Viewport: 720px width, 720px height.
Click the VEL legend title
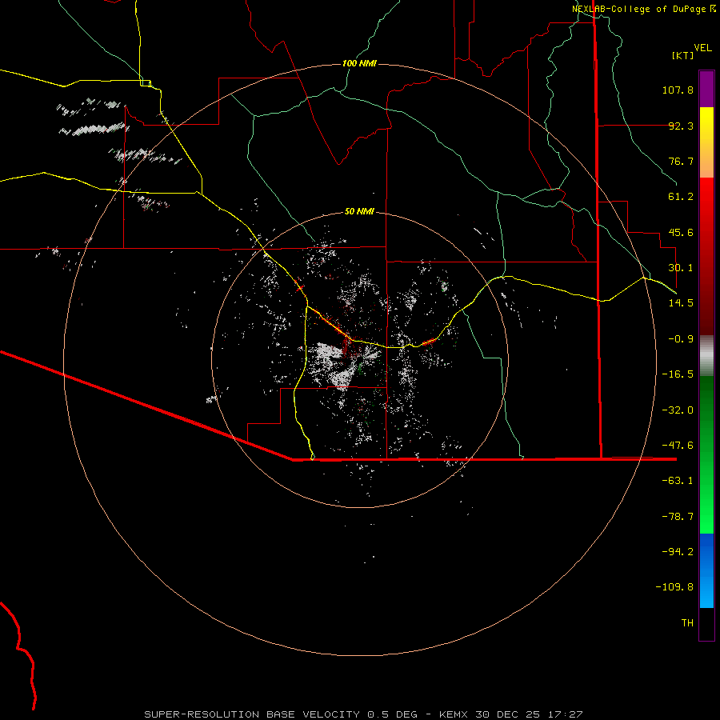(702, 48)
